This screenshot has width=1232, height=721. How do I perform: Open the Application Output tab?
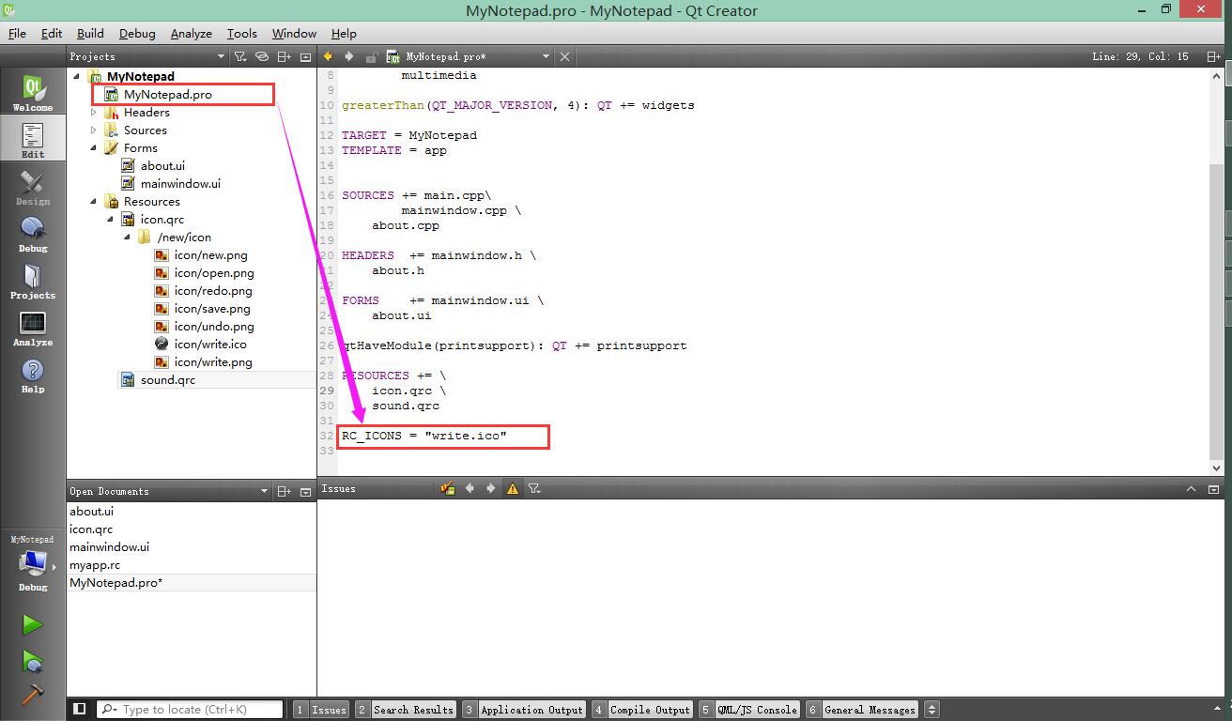tap(524, 710)
